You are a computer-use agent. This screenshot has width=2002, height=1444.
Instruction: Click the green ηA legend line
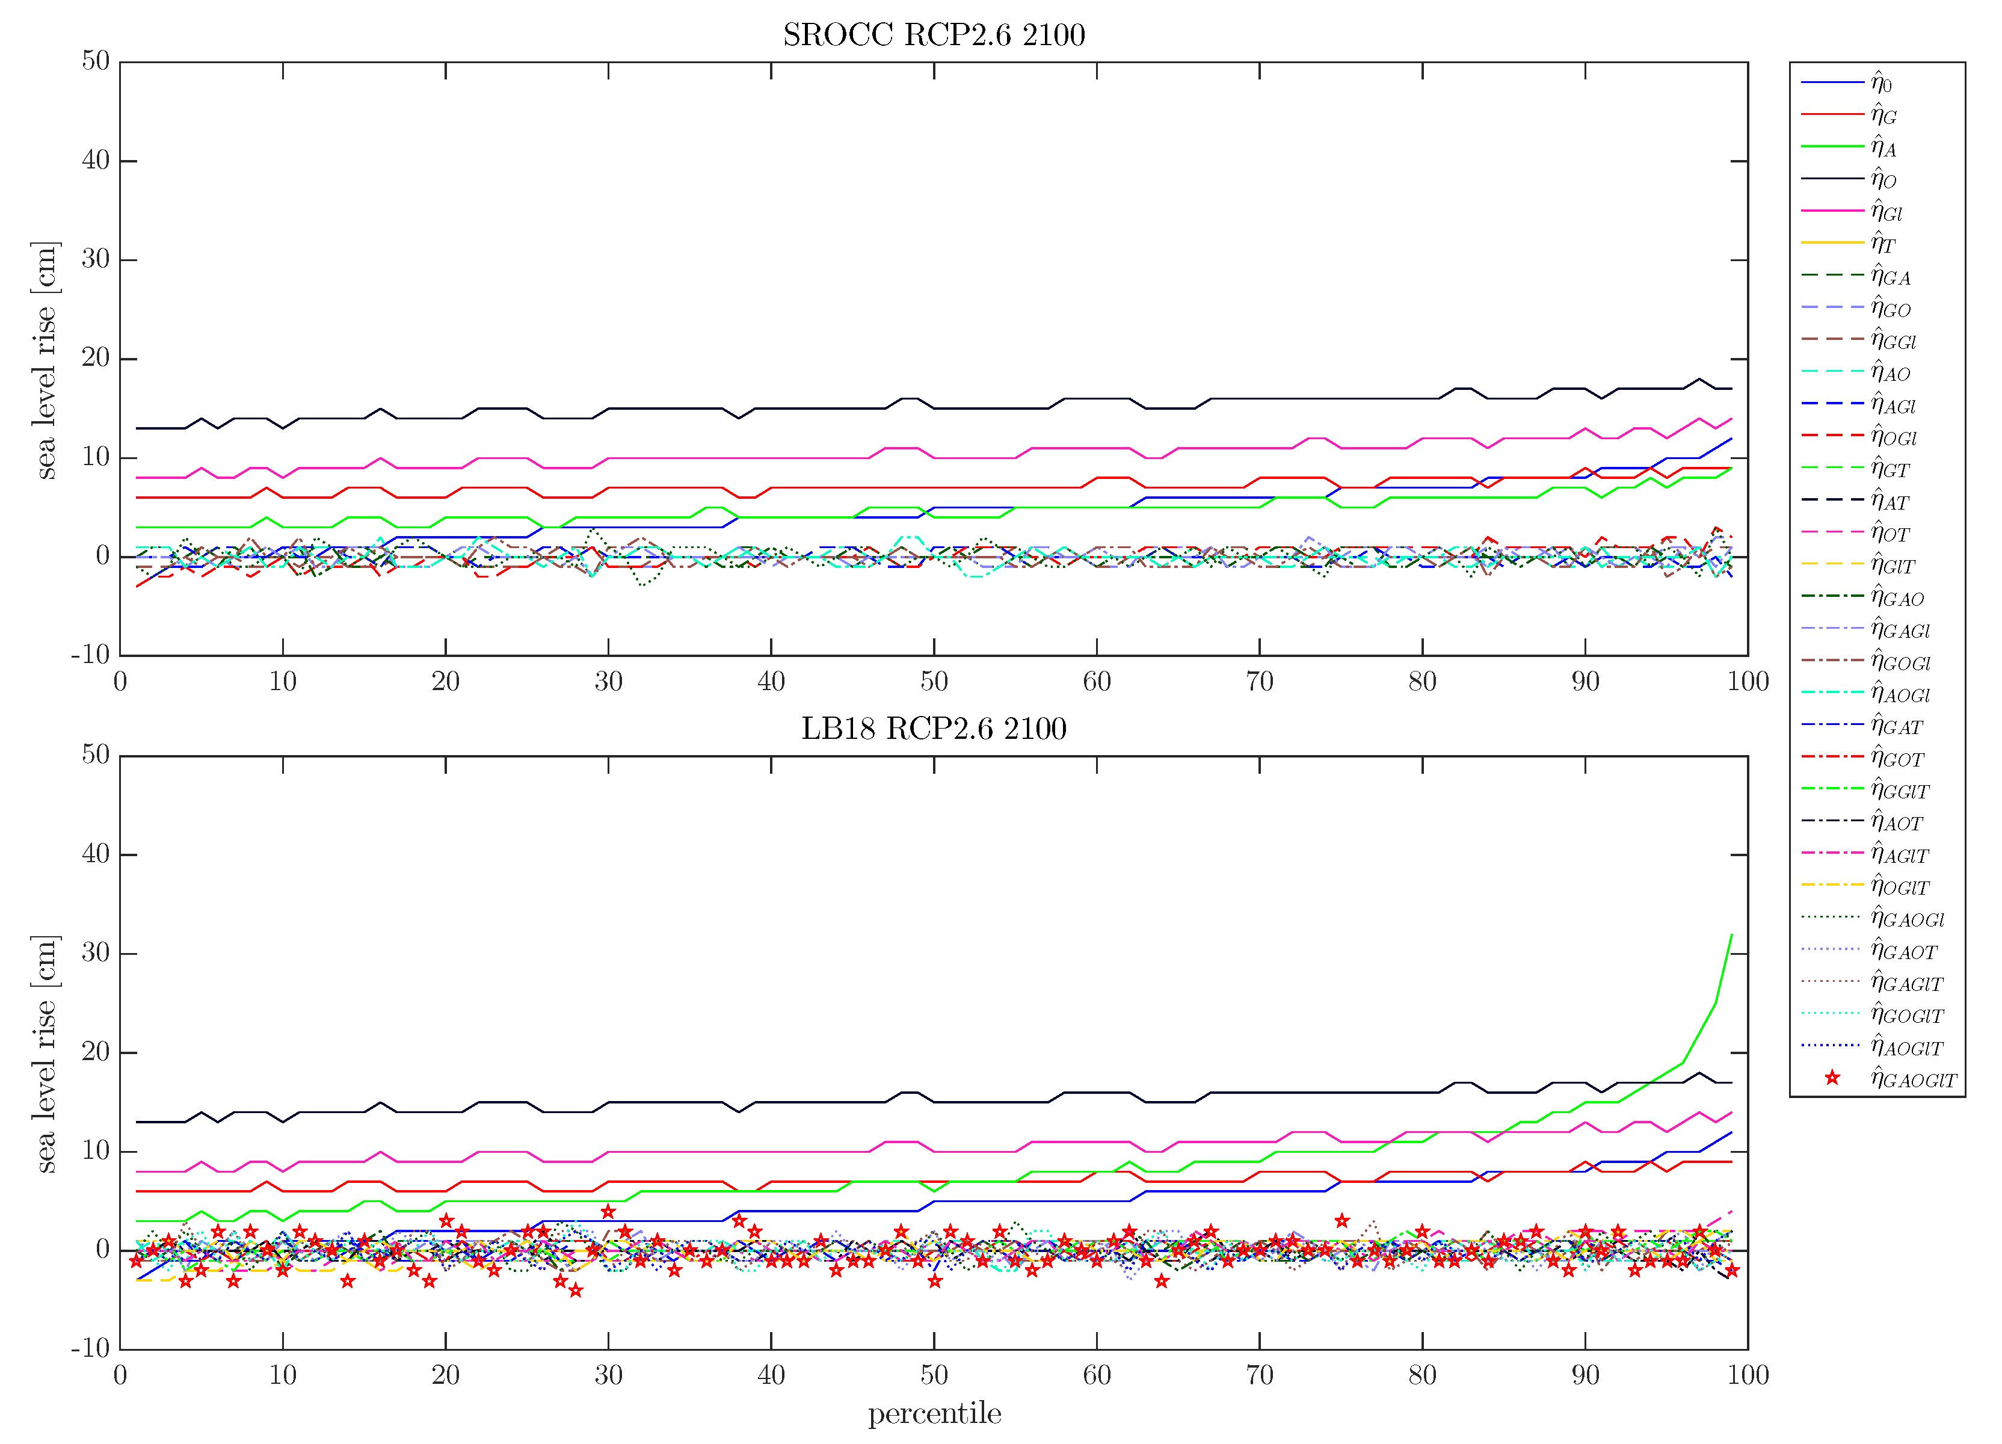pyautogui.click(x=1832, y=147)
